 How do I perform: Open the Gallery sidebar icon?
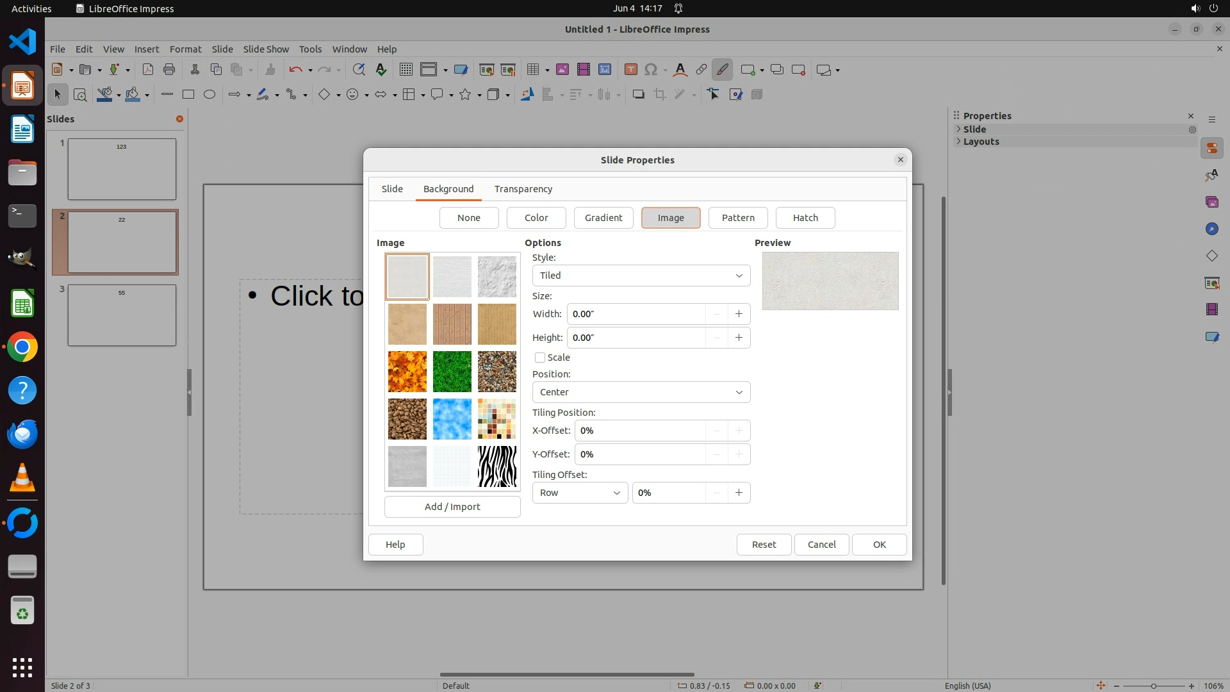[x=1211, y=202]
